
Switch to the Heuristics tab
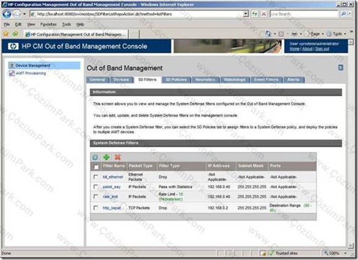coord(205,79)
